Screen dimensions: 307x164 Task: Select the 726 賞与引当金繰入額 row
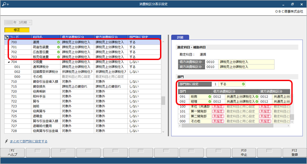[83, 121]
